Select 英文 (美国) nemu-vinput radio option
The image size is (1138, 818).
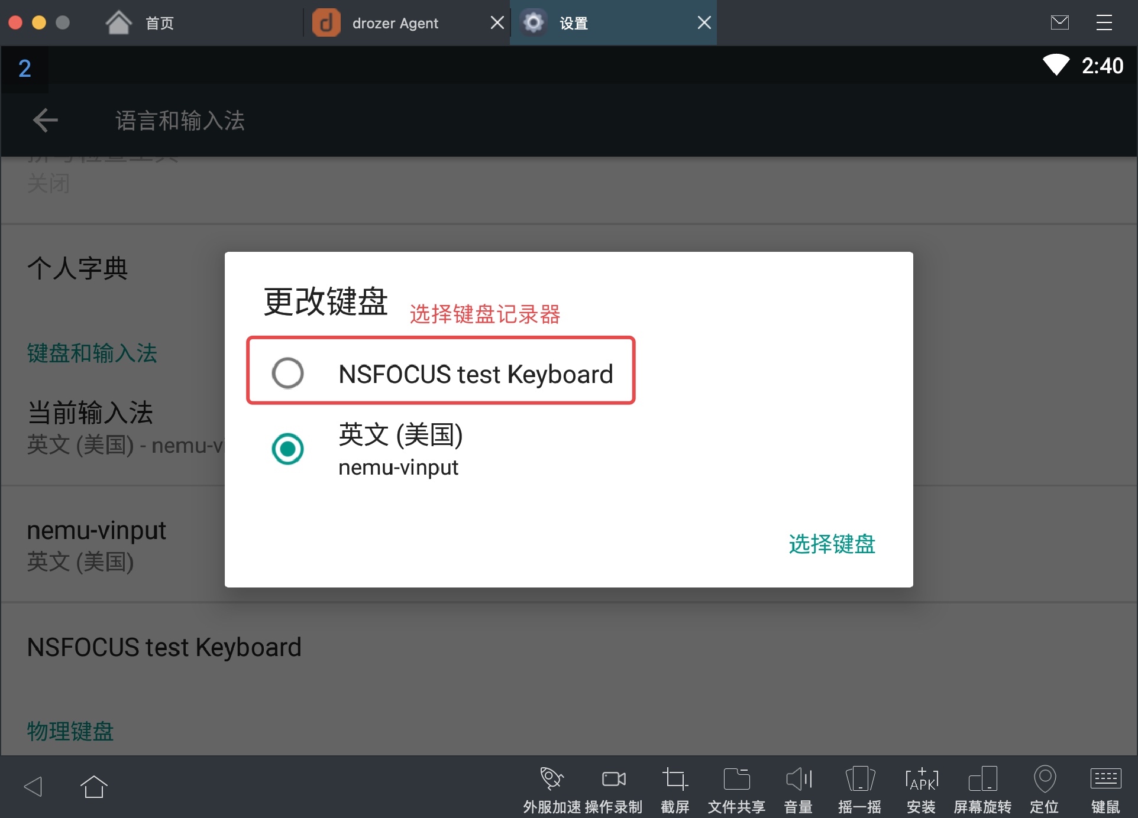click(288, 449)
